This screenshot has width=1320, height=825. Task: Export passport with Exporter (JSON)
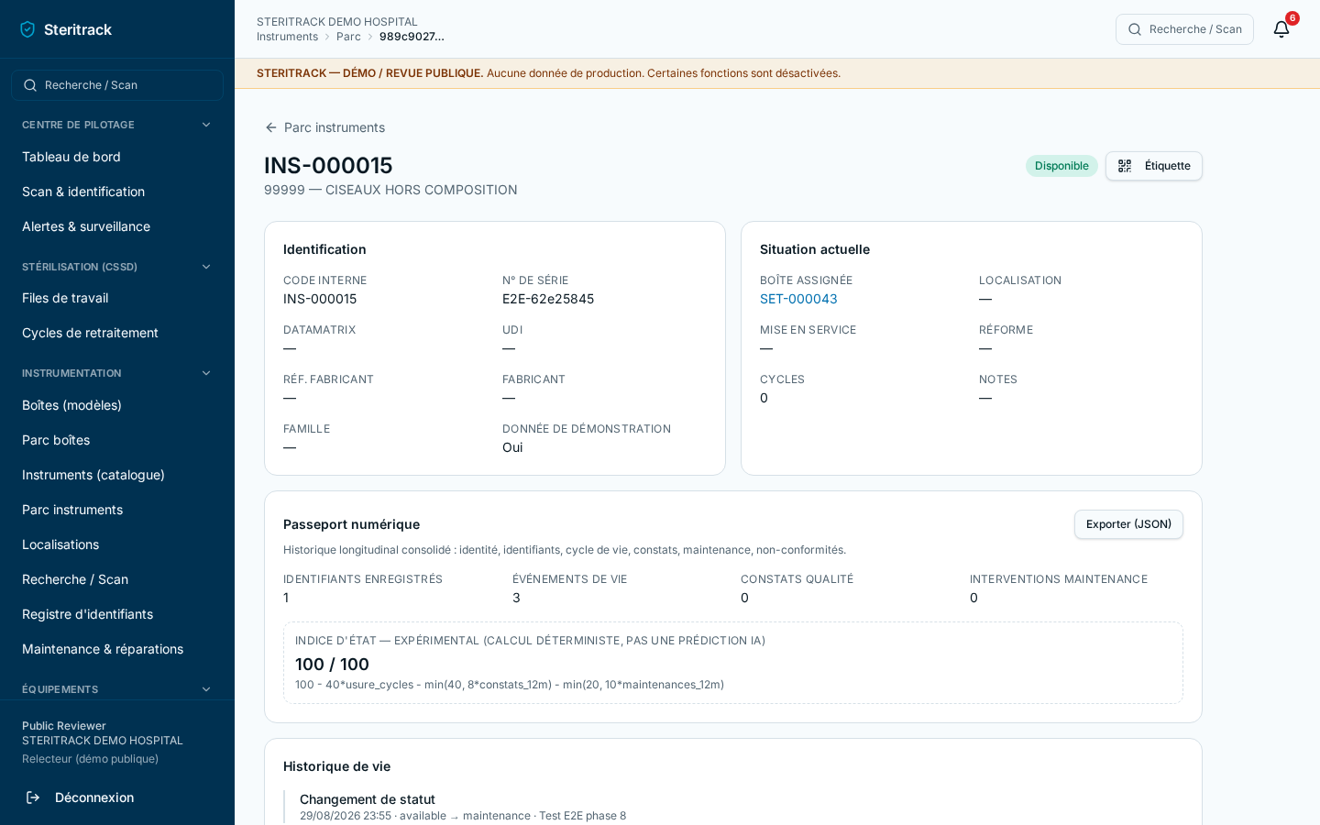[1128, 524]
